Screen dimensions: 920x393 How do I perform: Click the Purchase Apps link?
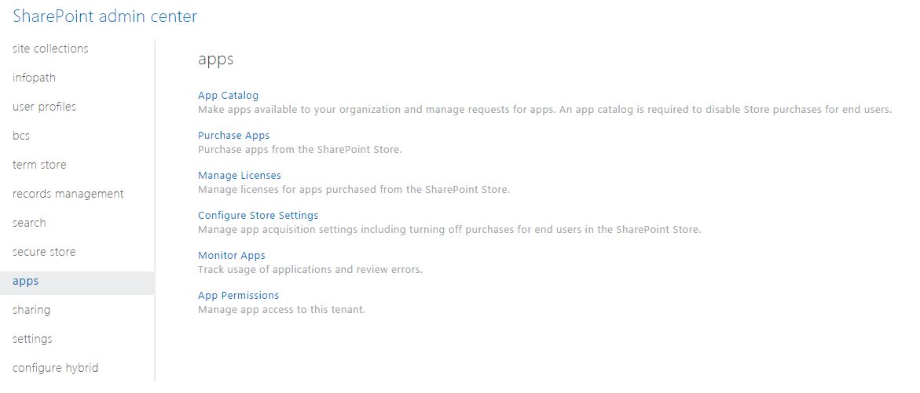233,136
